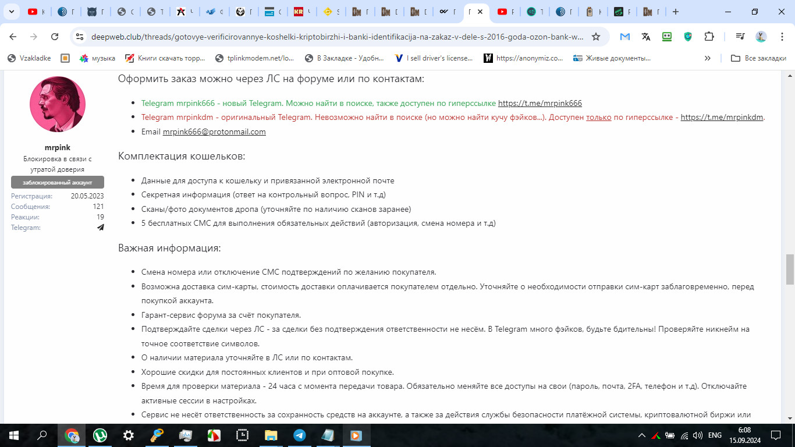
Task: Open File Explorer from the taskbar
Action: pyautogui.click(x=271, y=435)
